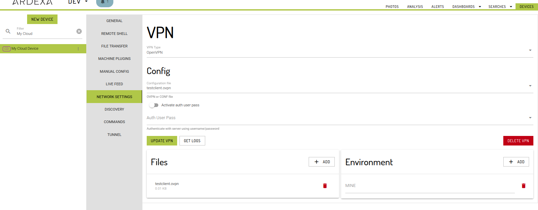Click the MINE environment input field
The width and height of the screenshot is (538, 210).
coord(430,186)
